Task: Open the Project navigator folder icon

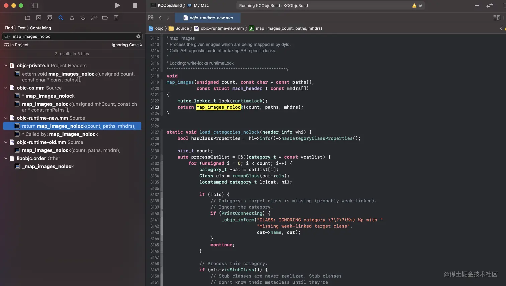Action: coord(28,18)
